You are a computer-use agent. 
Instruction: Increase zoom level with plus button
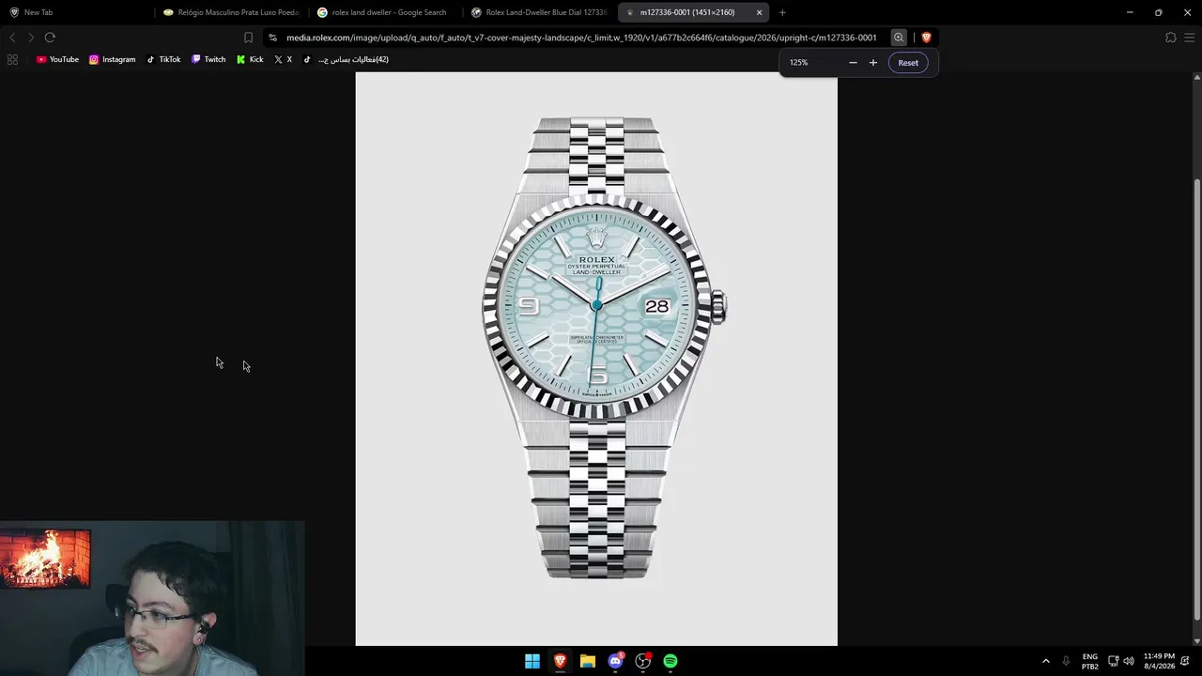872,63
